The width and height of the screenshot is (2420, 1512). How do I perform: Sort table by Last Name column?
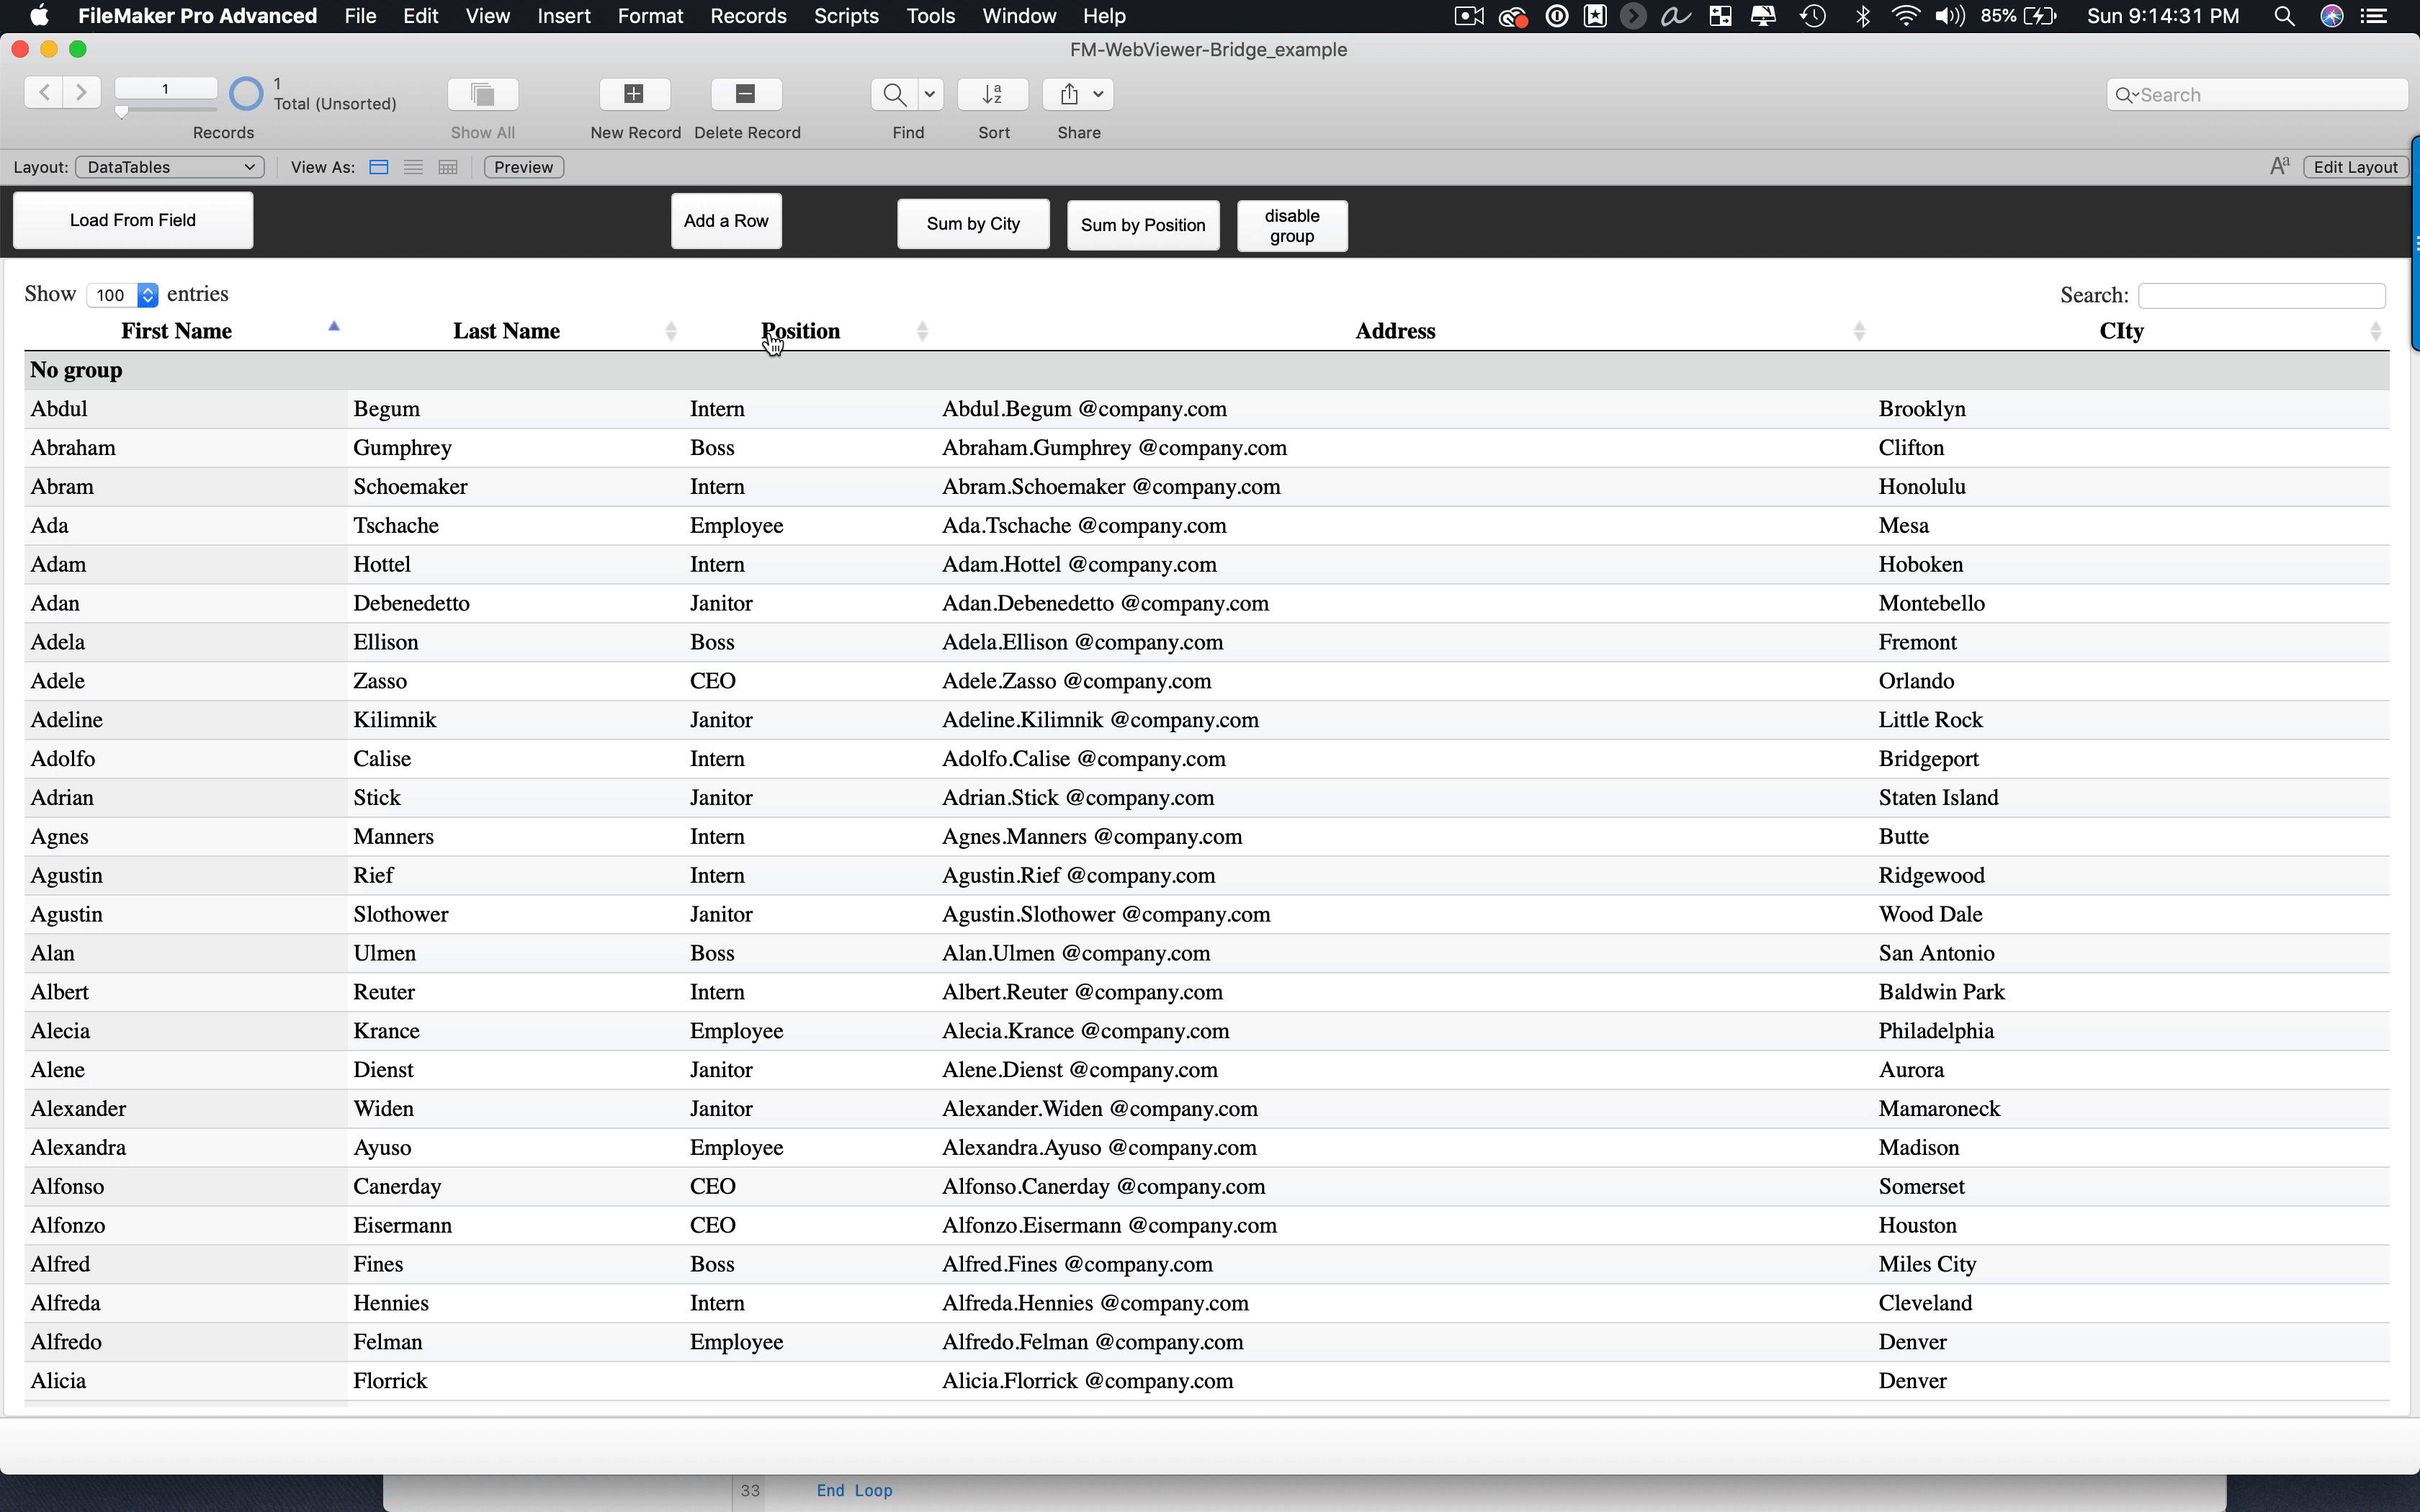(x=506, y=331)
